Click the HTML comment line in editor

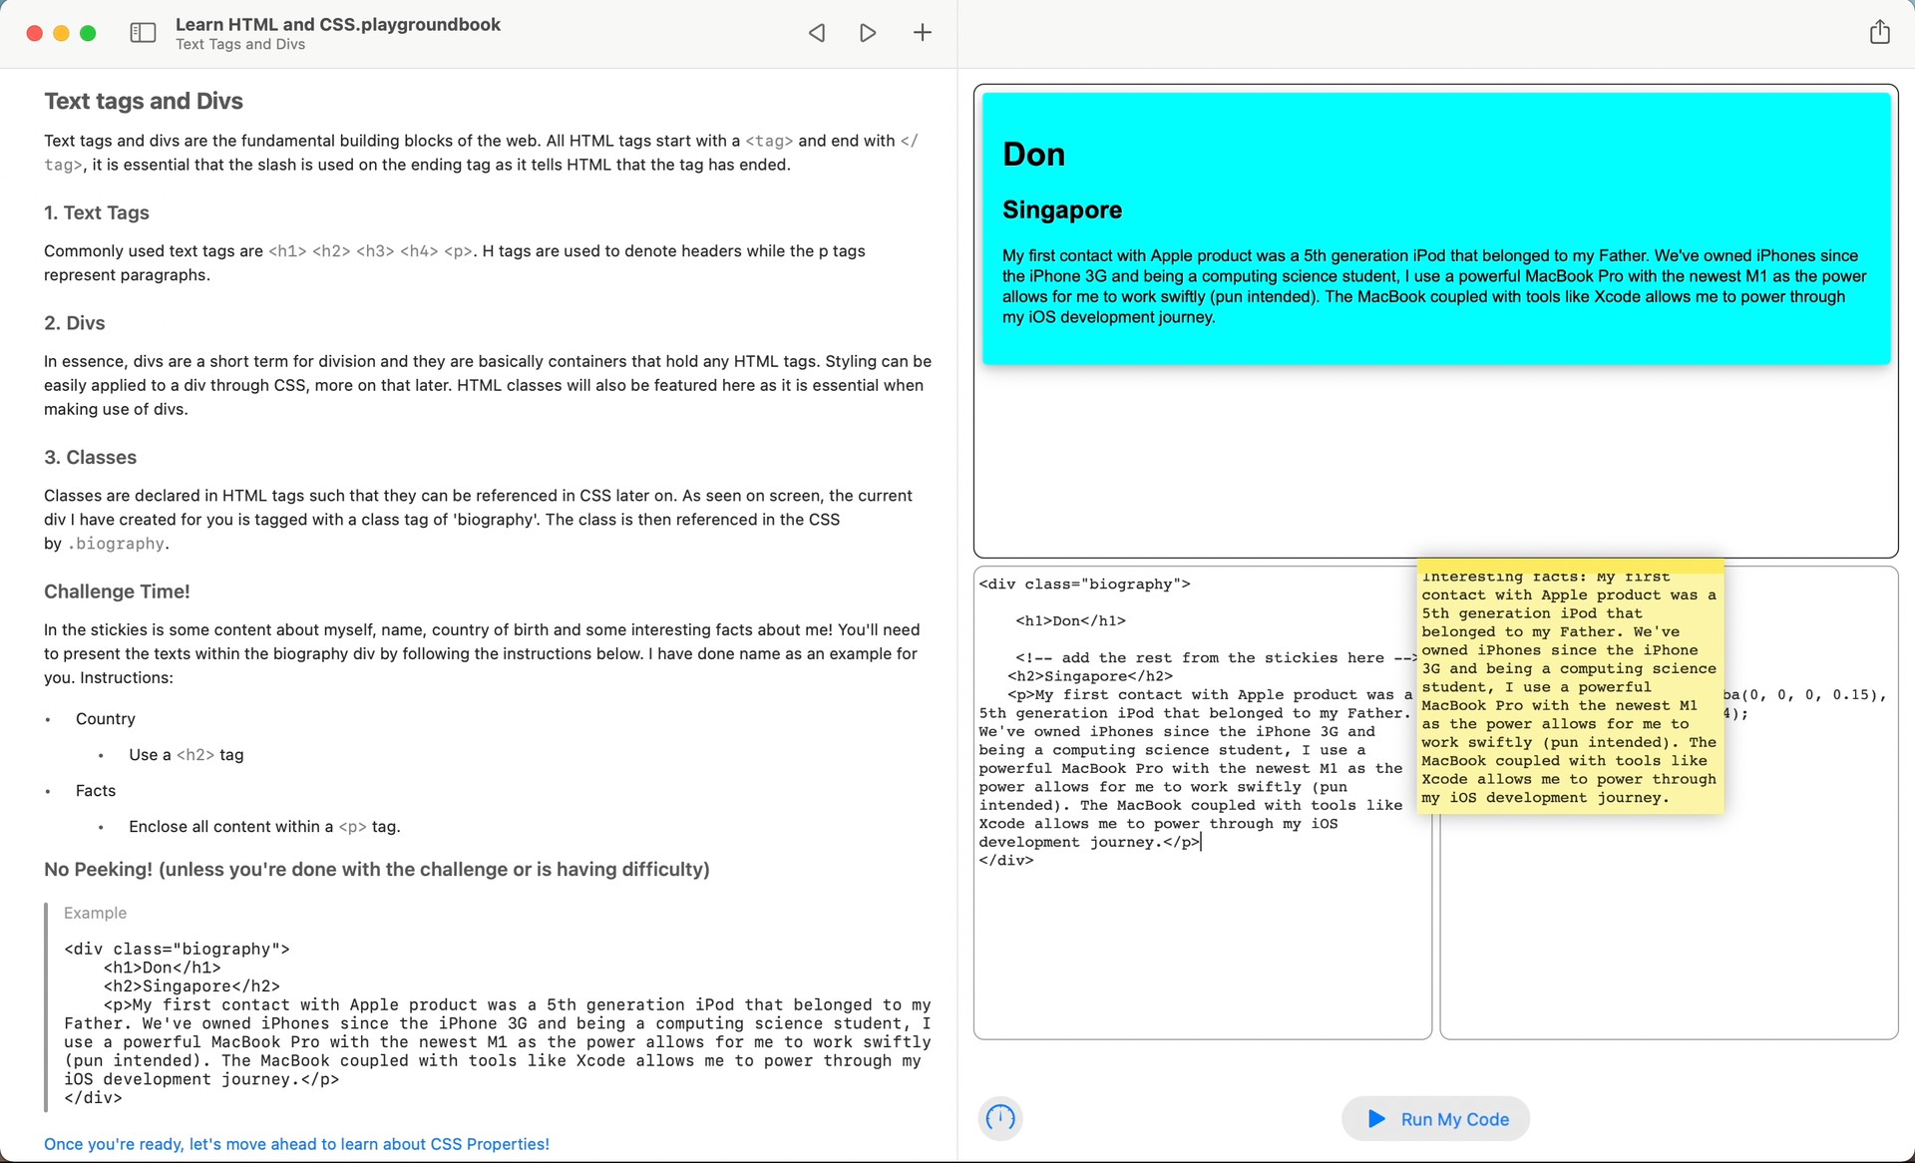[x=1217, y=658]
